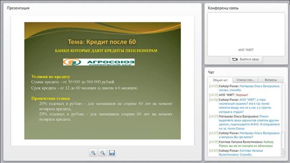
Task: Click the "29% годовых в рублях" line
Action: [106, 117]
